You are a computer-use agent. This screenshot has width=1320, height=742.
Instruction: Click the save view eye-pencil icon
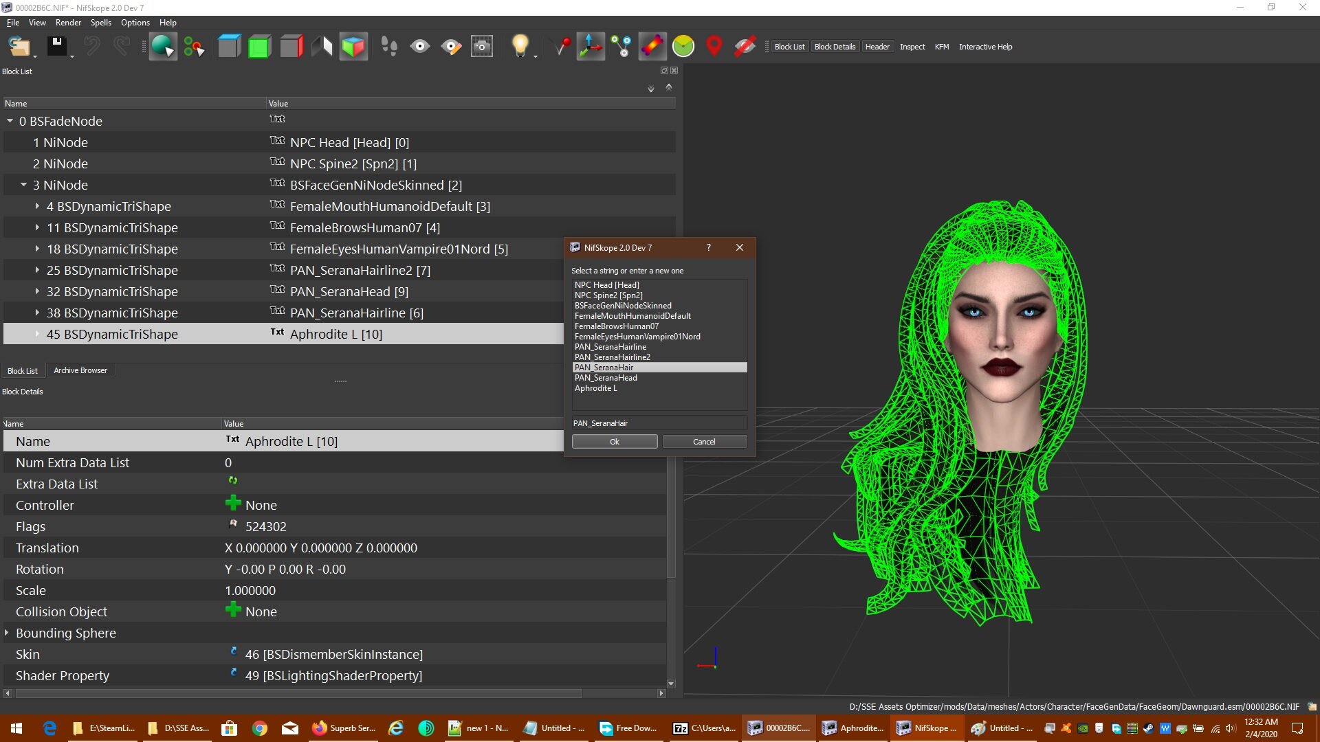coord(451,47)
